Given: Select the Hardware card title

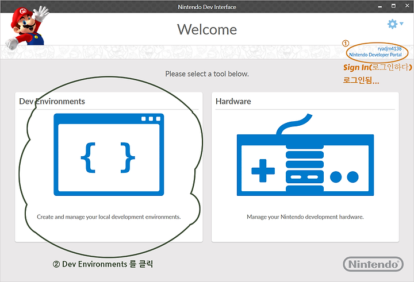Looking at the screenshot, I should (x=233, y=101).
